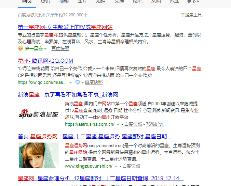Screen dimensions: 231x186
Task: Click the www.xingzuoyunshi.cn URL
Action: click(x=89, y=166)
